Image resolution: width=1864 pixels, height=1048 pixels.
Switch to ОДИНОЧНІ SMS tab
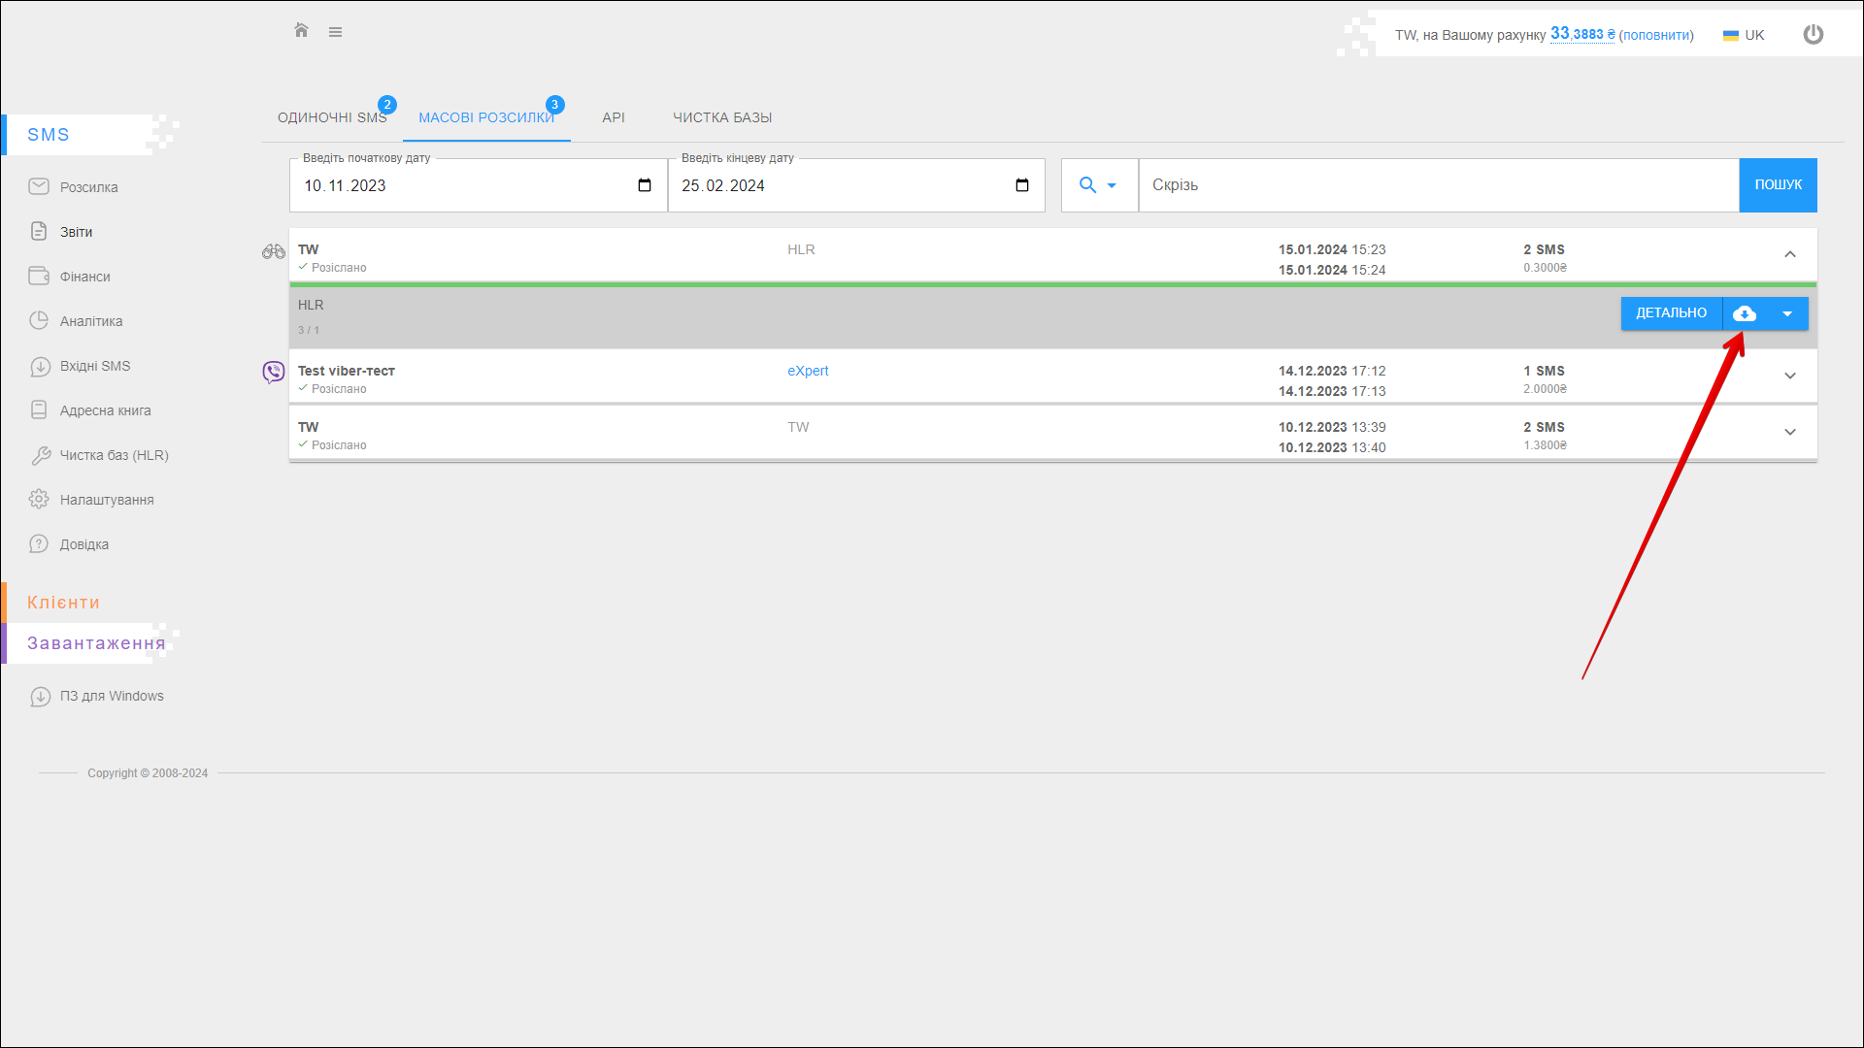click(x=332, y=117)
